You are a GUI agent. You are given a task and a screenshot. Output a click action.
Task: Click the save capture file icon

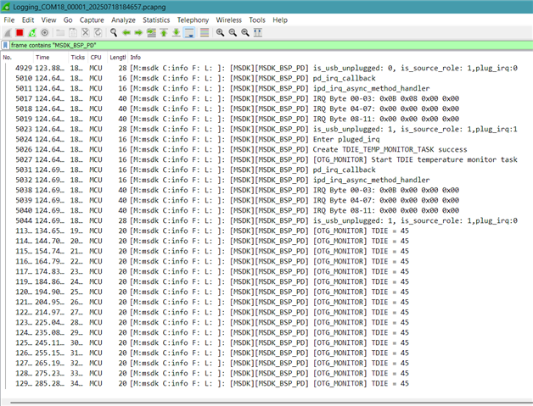point(73,32)
